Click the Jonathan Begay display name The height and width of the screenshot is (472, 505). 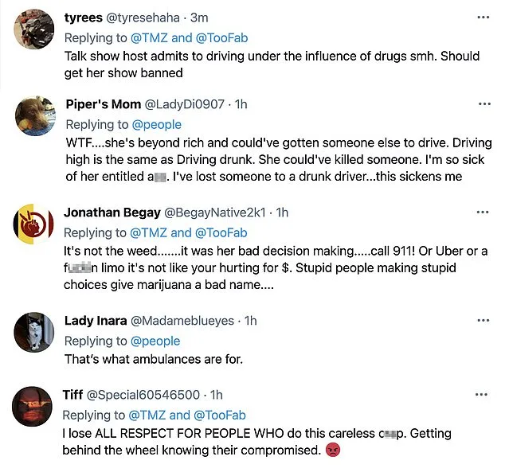click(x=111, y=213)
